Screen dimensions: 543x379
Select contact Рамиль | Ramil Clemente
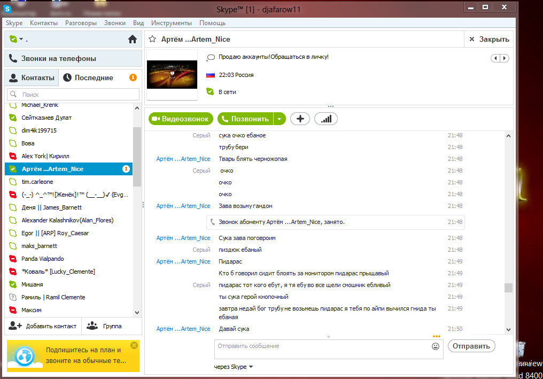click(68, 297)
